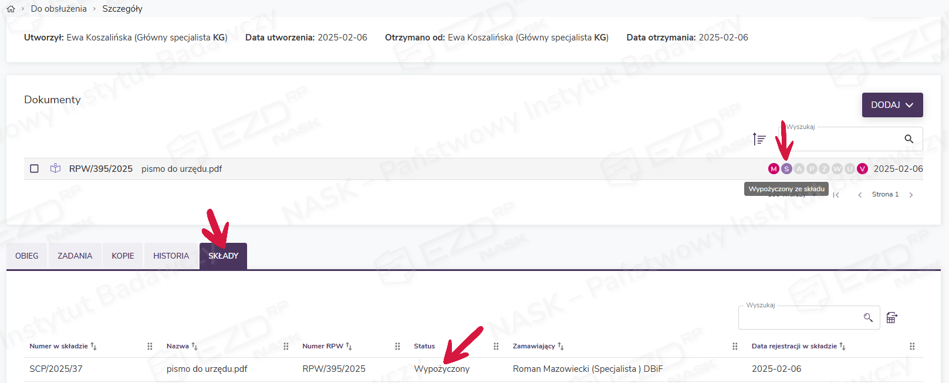Open the DODAJ dropdown
Image resolution: width=949 pixels, height=383 pixels.
892,105
